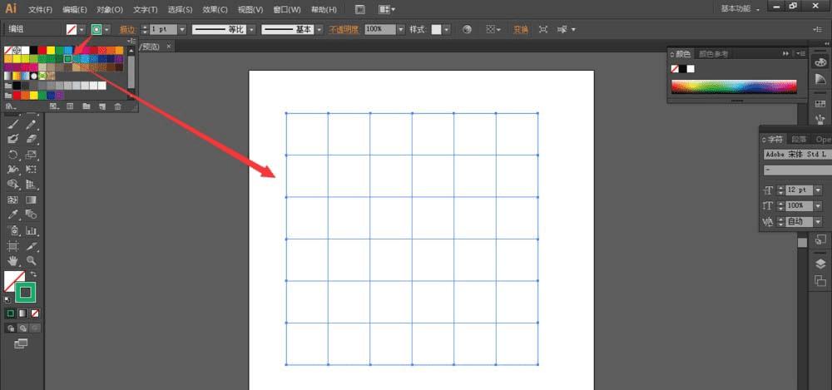Select the Eyedropper tool
Image resolution: width=832 pixels, height=390 pixels.
pos(13,215)
